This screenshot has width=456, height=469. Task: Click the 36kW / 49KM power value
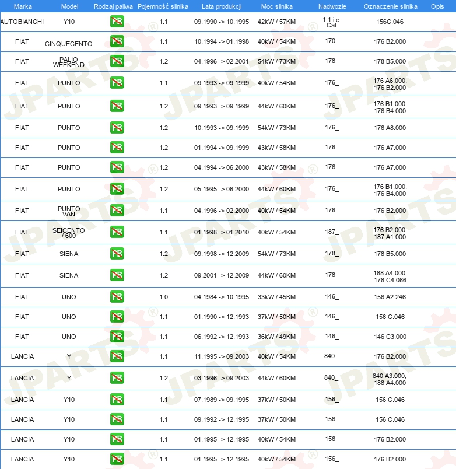[276, 337]
